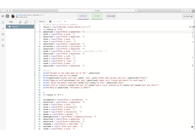Switch to the main.py editor tab
The image size is (195, 138).
(42, 22)
